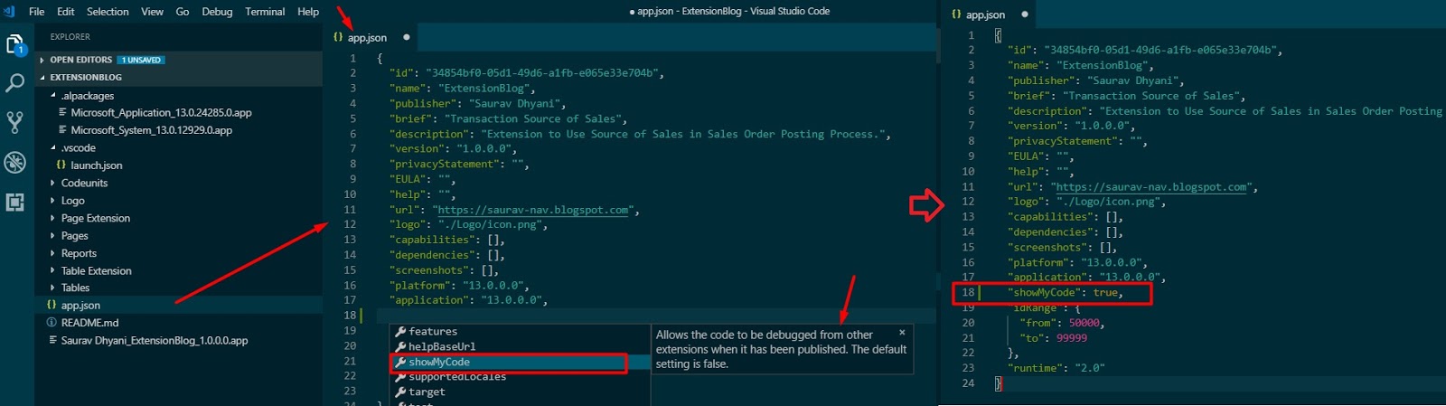1446x406 pixels.
Task: Open Microsoft_System_13.0.12929.0.app file
Action: point(151,130)
